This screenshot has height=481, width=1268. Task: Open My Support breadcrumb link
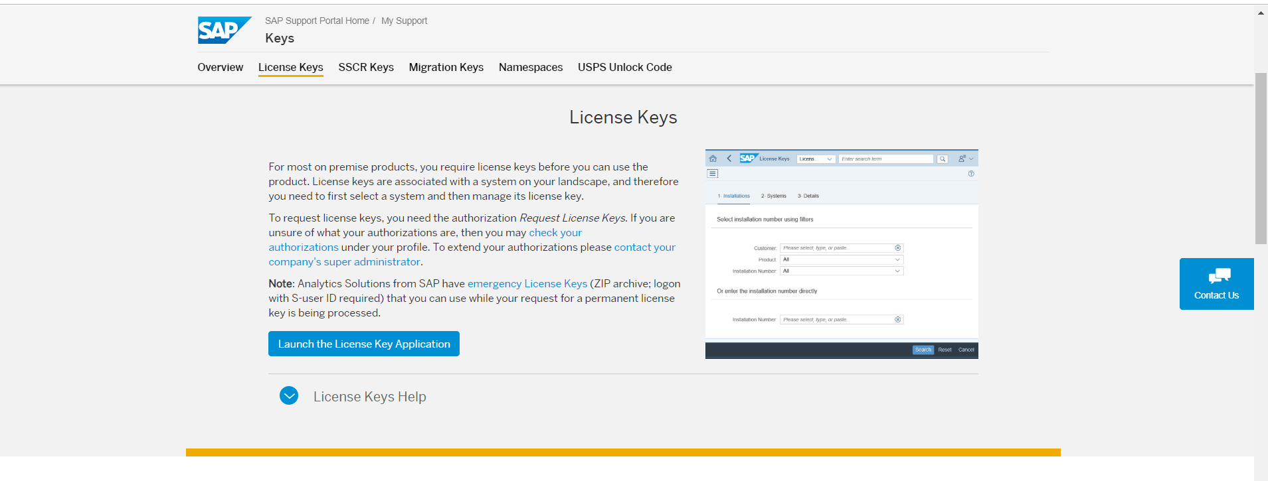point(404,21)
